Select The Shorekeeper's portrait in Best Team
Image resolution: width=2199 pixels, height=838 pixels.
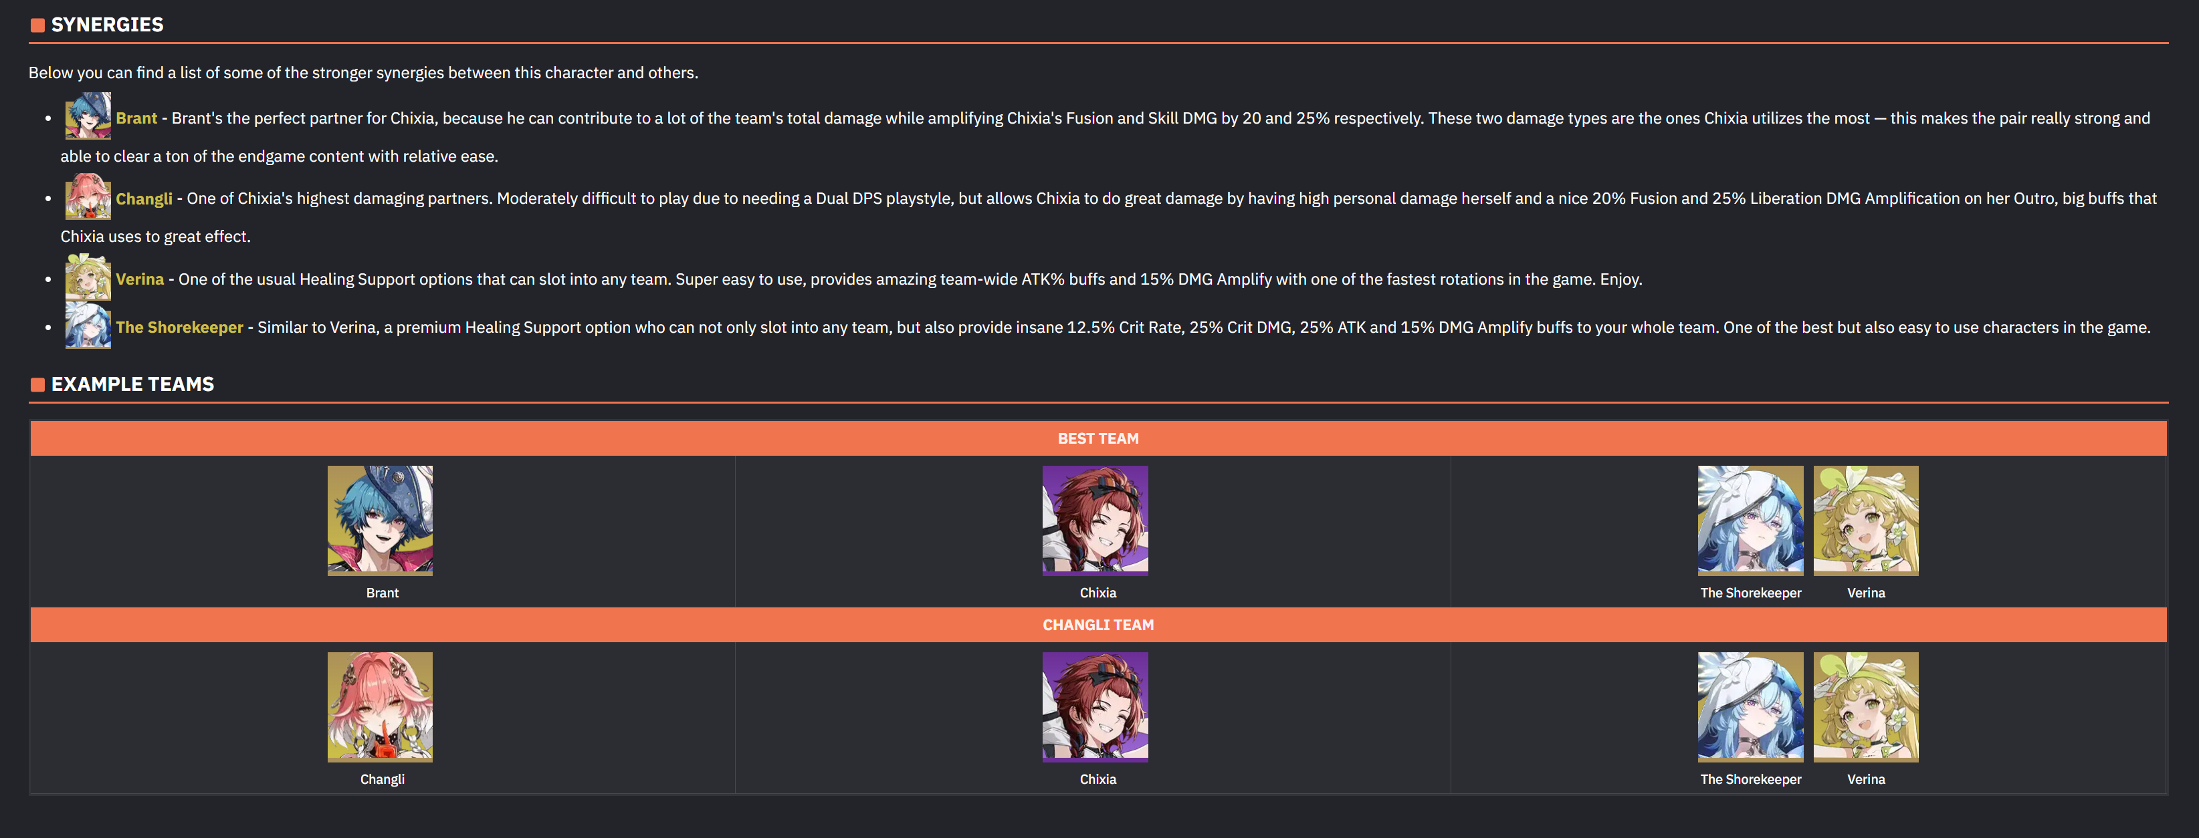(1751, 521)
